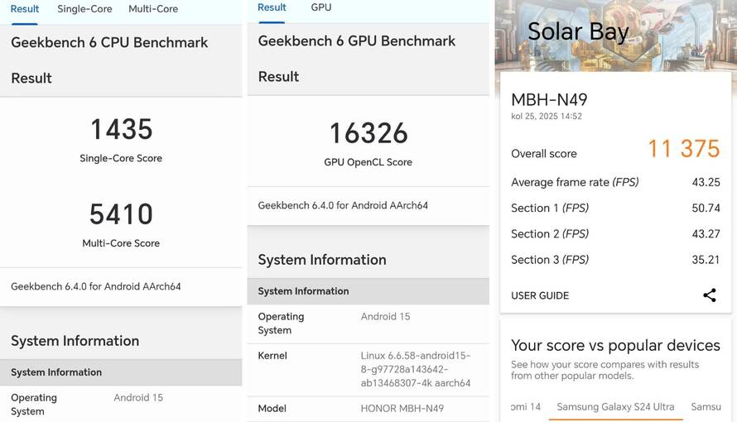Select the Samsung Galaxy S24 Ultra comparison tab
The height and width of the screenshot is (422, 737).
(x=615, y=407)
